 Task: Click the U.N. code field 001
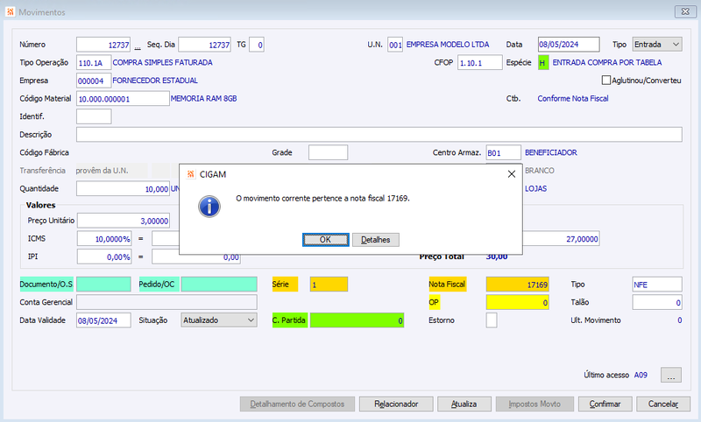395,45
